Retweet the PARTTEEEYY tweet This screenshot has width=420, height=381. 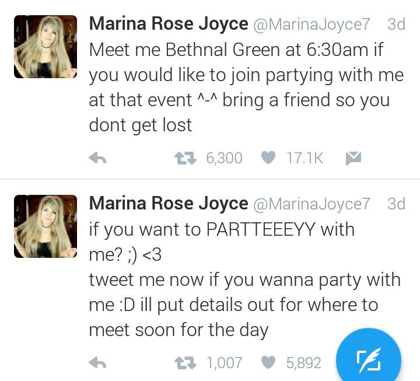pyautogui.click(x=185, y=363)
